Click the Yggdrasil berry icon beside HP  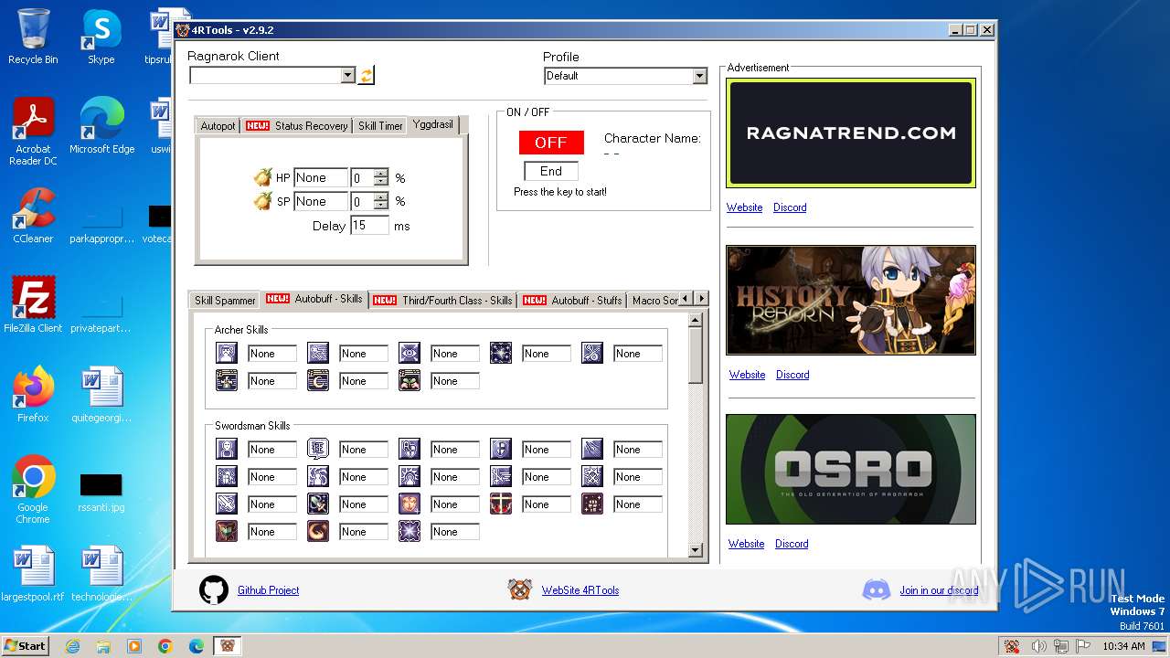(263, 177)
